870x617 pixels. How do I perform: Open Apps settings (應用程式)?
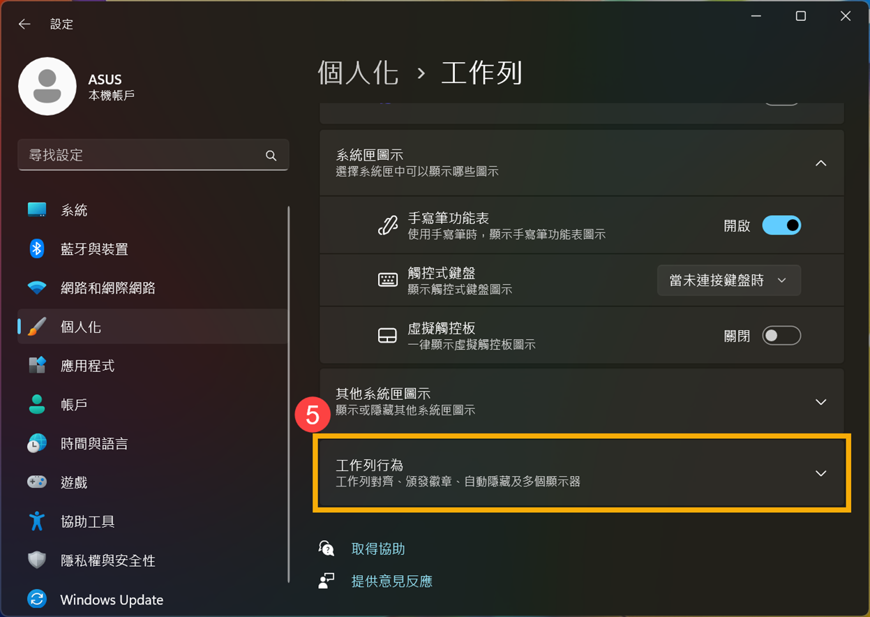[87, 366]
